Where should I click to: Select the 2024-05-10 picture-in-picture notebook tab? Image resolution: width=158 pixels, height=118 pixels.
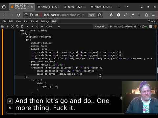(x=22, y=7)
